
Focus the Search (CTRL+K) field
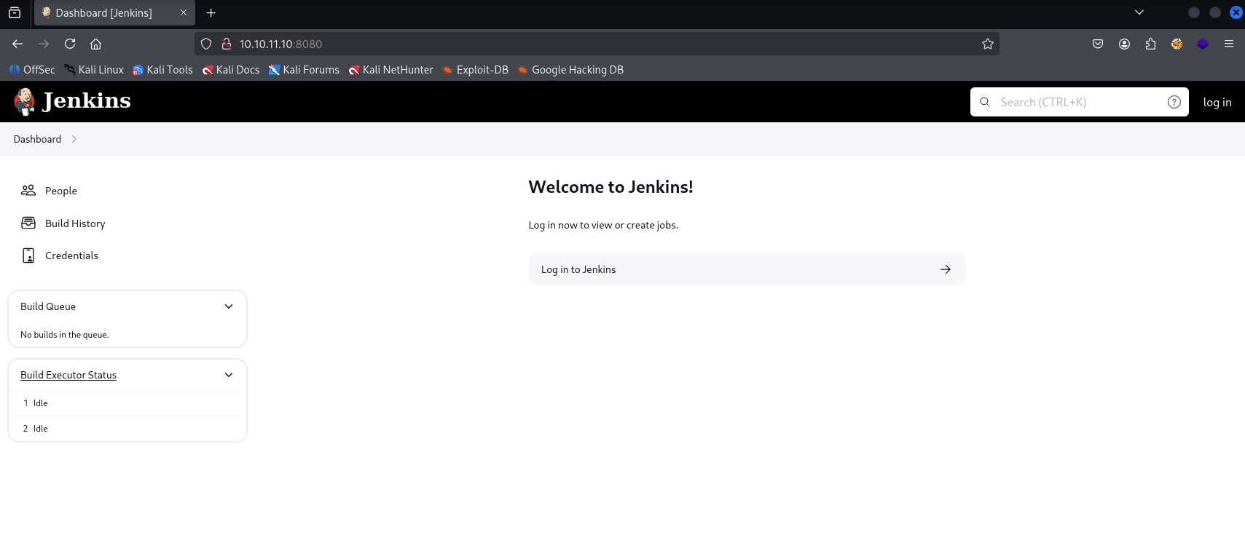(x=1080, y=102)
